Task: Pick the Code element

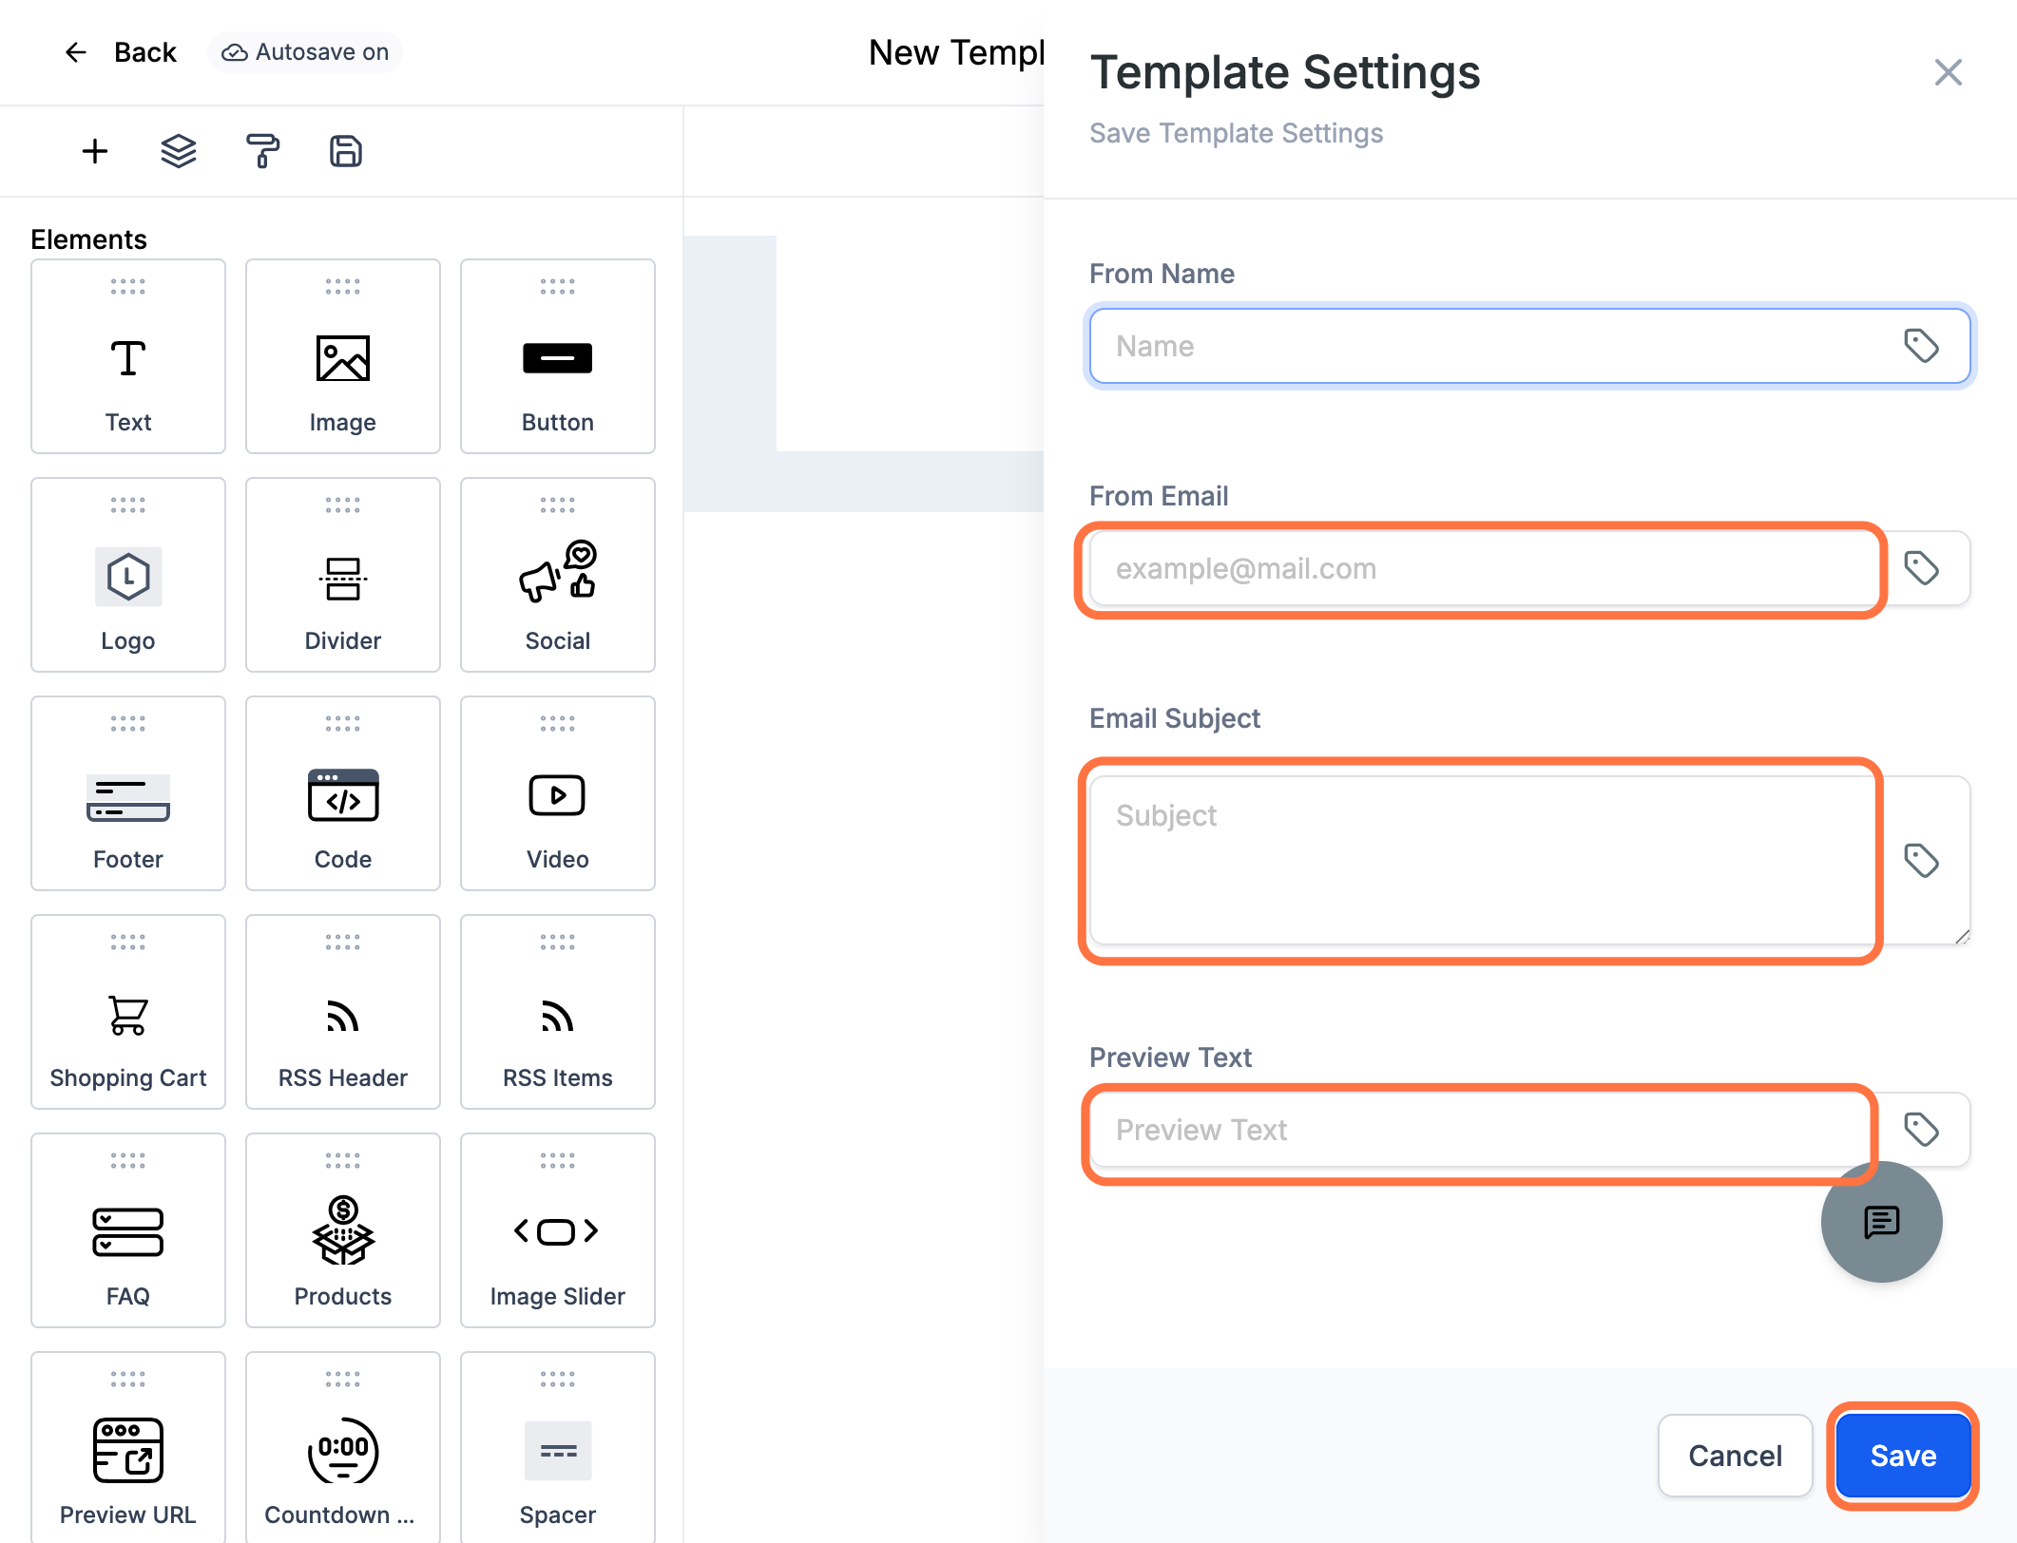Action: (x=343, y=793)
